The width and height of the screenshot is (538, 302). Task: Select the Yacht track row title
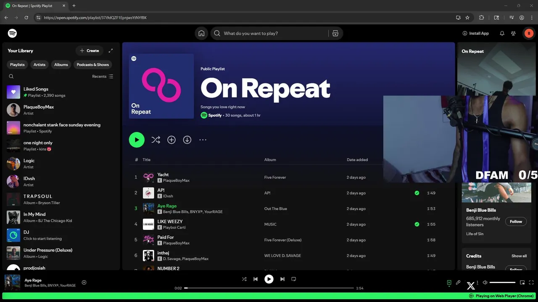(x=163, y=174)
